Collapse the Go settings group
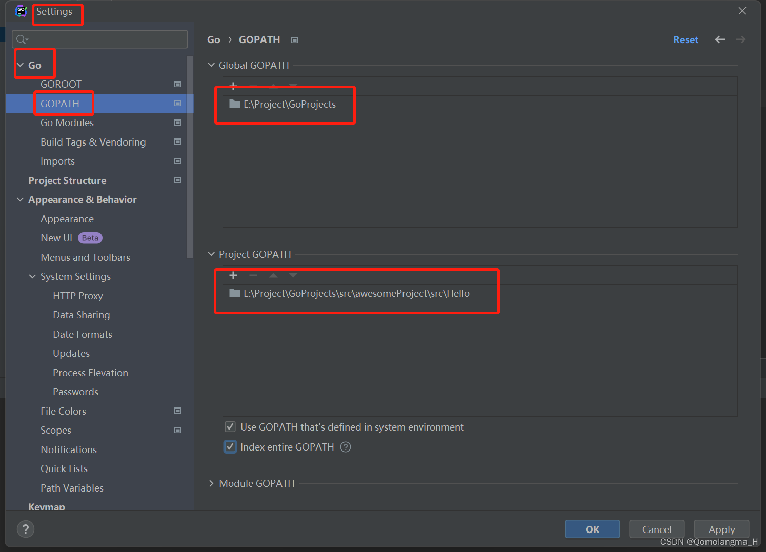 tap(19, 65)
